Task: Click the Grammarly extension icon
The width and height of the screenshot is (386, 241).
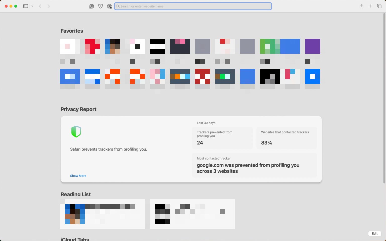Action: click(x=91, y=6)
